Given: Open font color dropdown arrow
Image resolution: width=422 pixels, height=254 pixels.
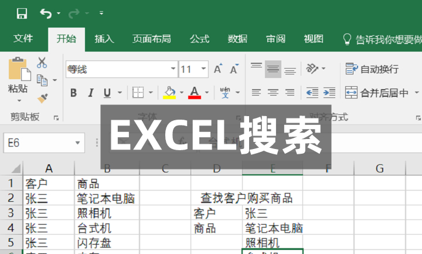Looking at the screenshot, I should pyautogui.click(x=207, y=92).
